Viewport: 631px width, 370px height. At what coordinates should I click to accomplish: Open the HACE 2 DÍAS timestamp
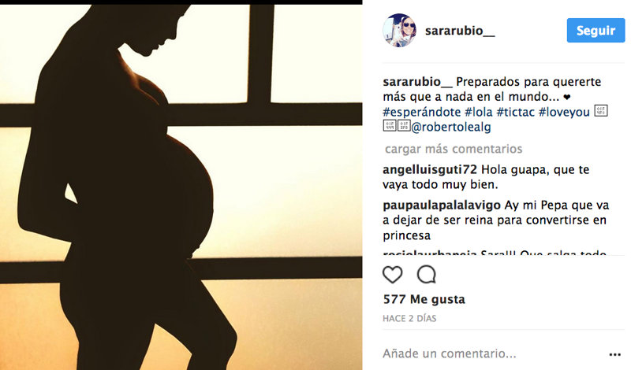pyautogui.click(x=409, y=319)
